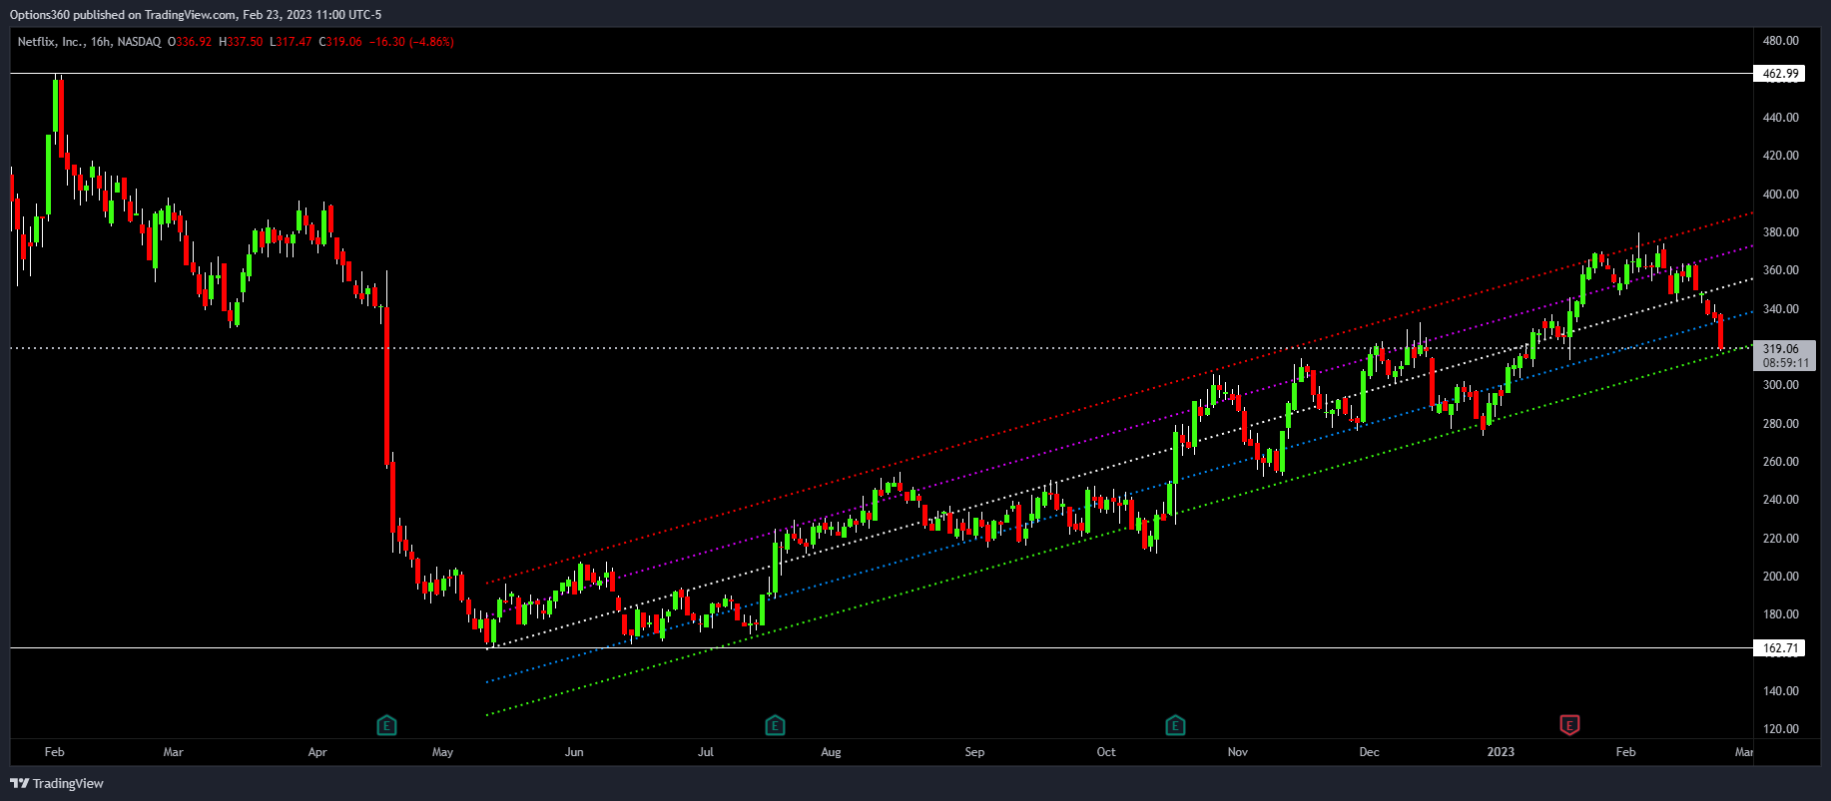Click the Options360 published header text
This screenshot has height=801, width=1831.
[196, 15]
